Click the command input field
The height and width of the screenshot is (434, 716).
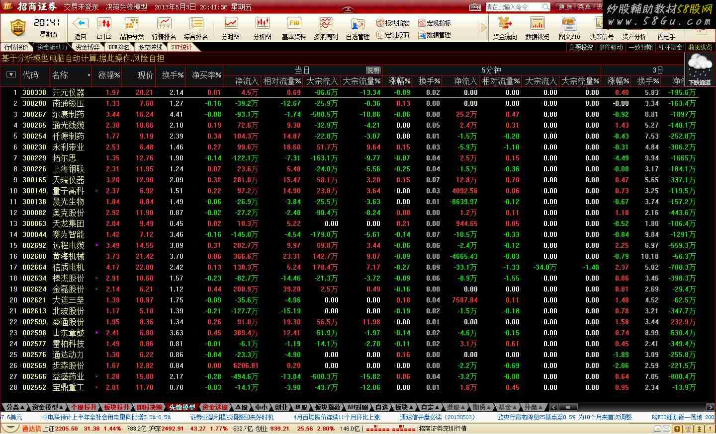(x=513, y=7)
